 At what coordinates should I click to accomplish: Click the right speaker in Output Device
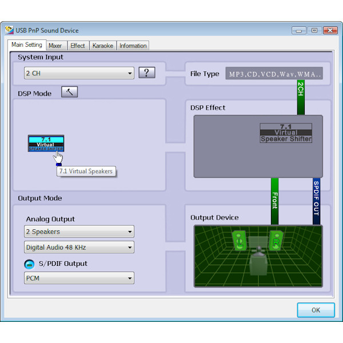click(x=276, y=240)
